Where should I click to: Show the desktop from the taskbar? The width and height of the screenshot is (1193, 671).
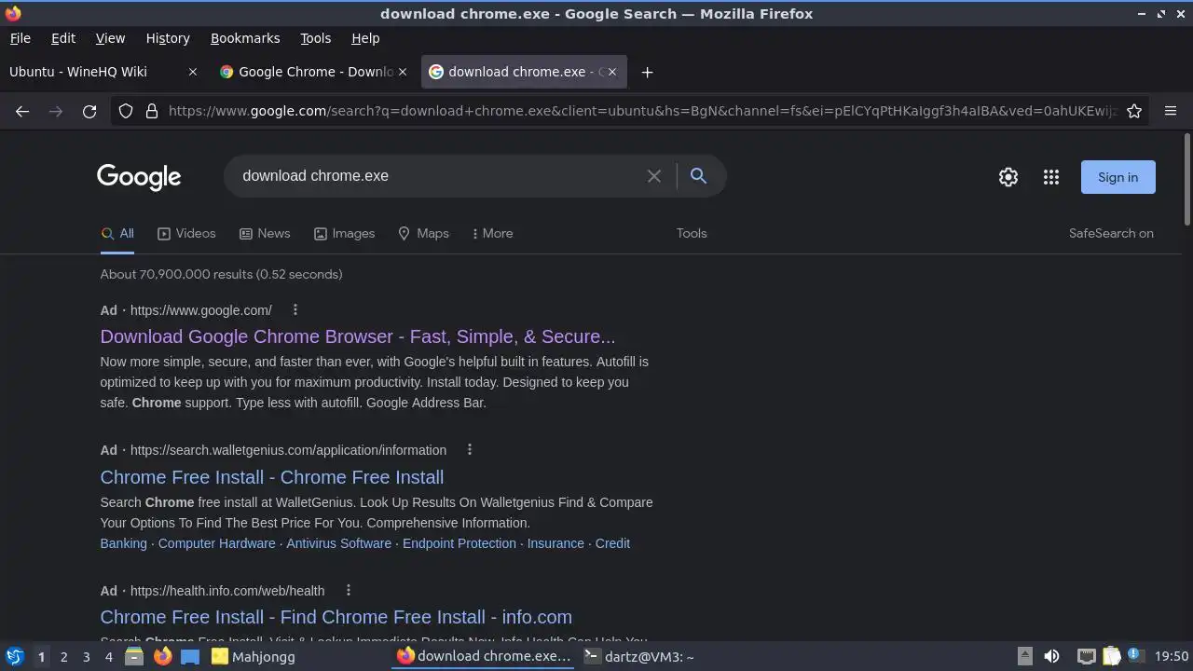pos(190,656)
